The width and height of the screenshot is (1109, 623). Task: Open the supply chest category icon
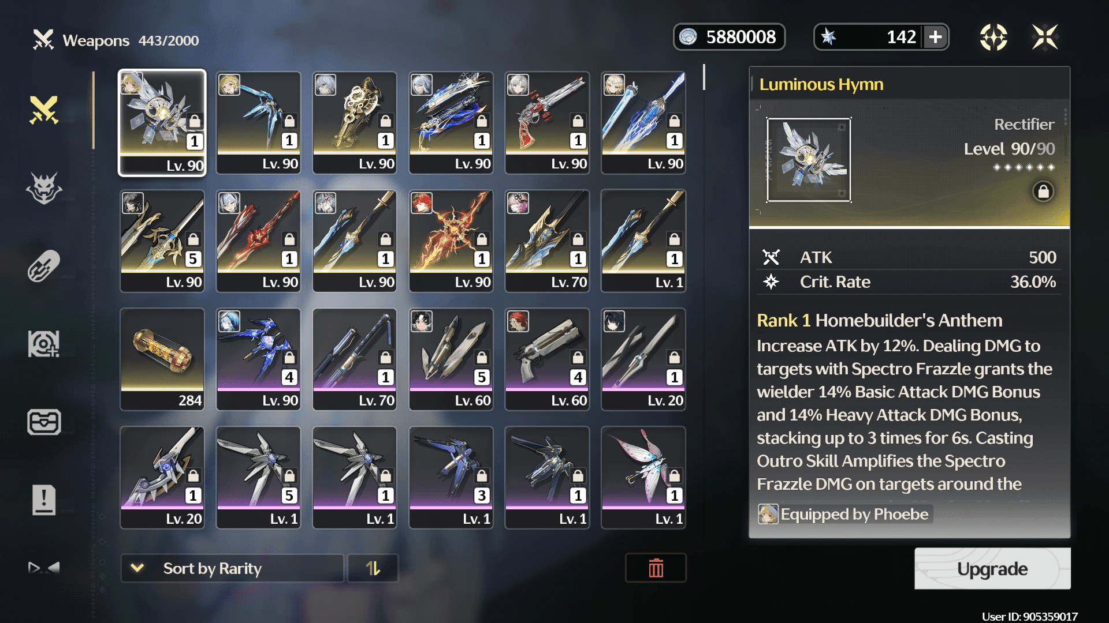(44, 422)
